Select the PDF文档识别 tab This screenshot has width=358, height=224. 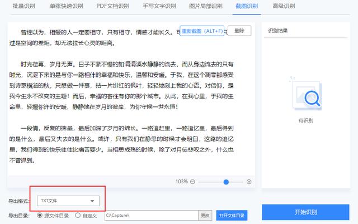pos(113,6)
